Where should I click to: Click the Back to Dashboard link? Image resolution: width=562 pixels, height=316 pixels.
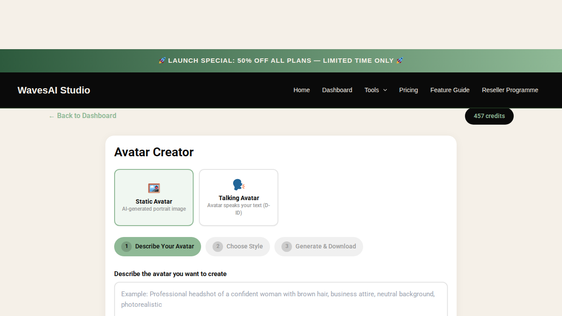point(83,116)
